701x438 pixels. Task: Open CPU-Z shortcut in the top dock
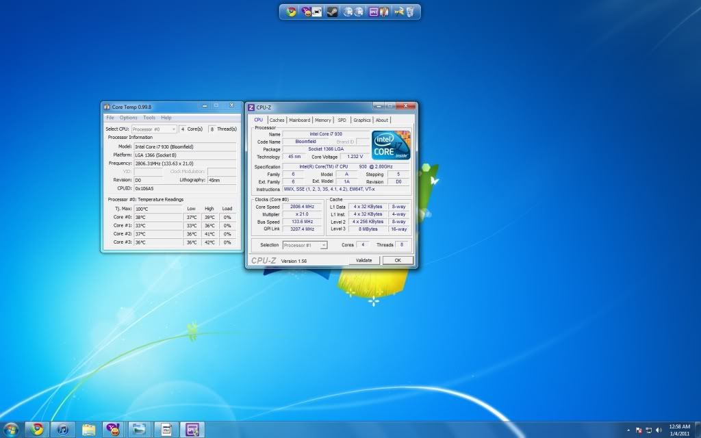[x=373, y=12]
